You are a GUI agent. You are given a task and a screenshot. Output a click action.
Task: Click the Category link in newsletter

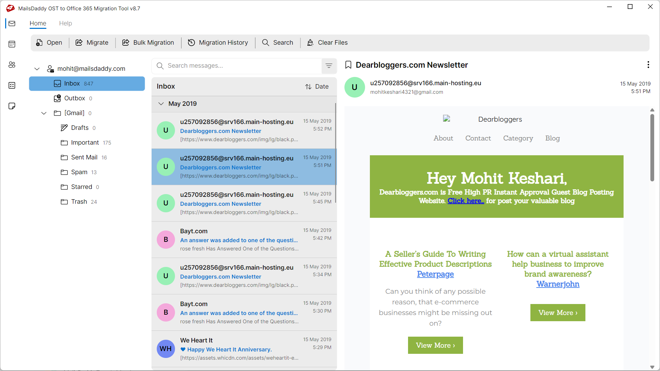518,138
